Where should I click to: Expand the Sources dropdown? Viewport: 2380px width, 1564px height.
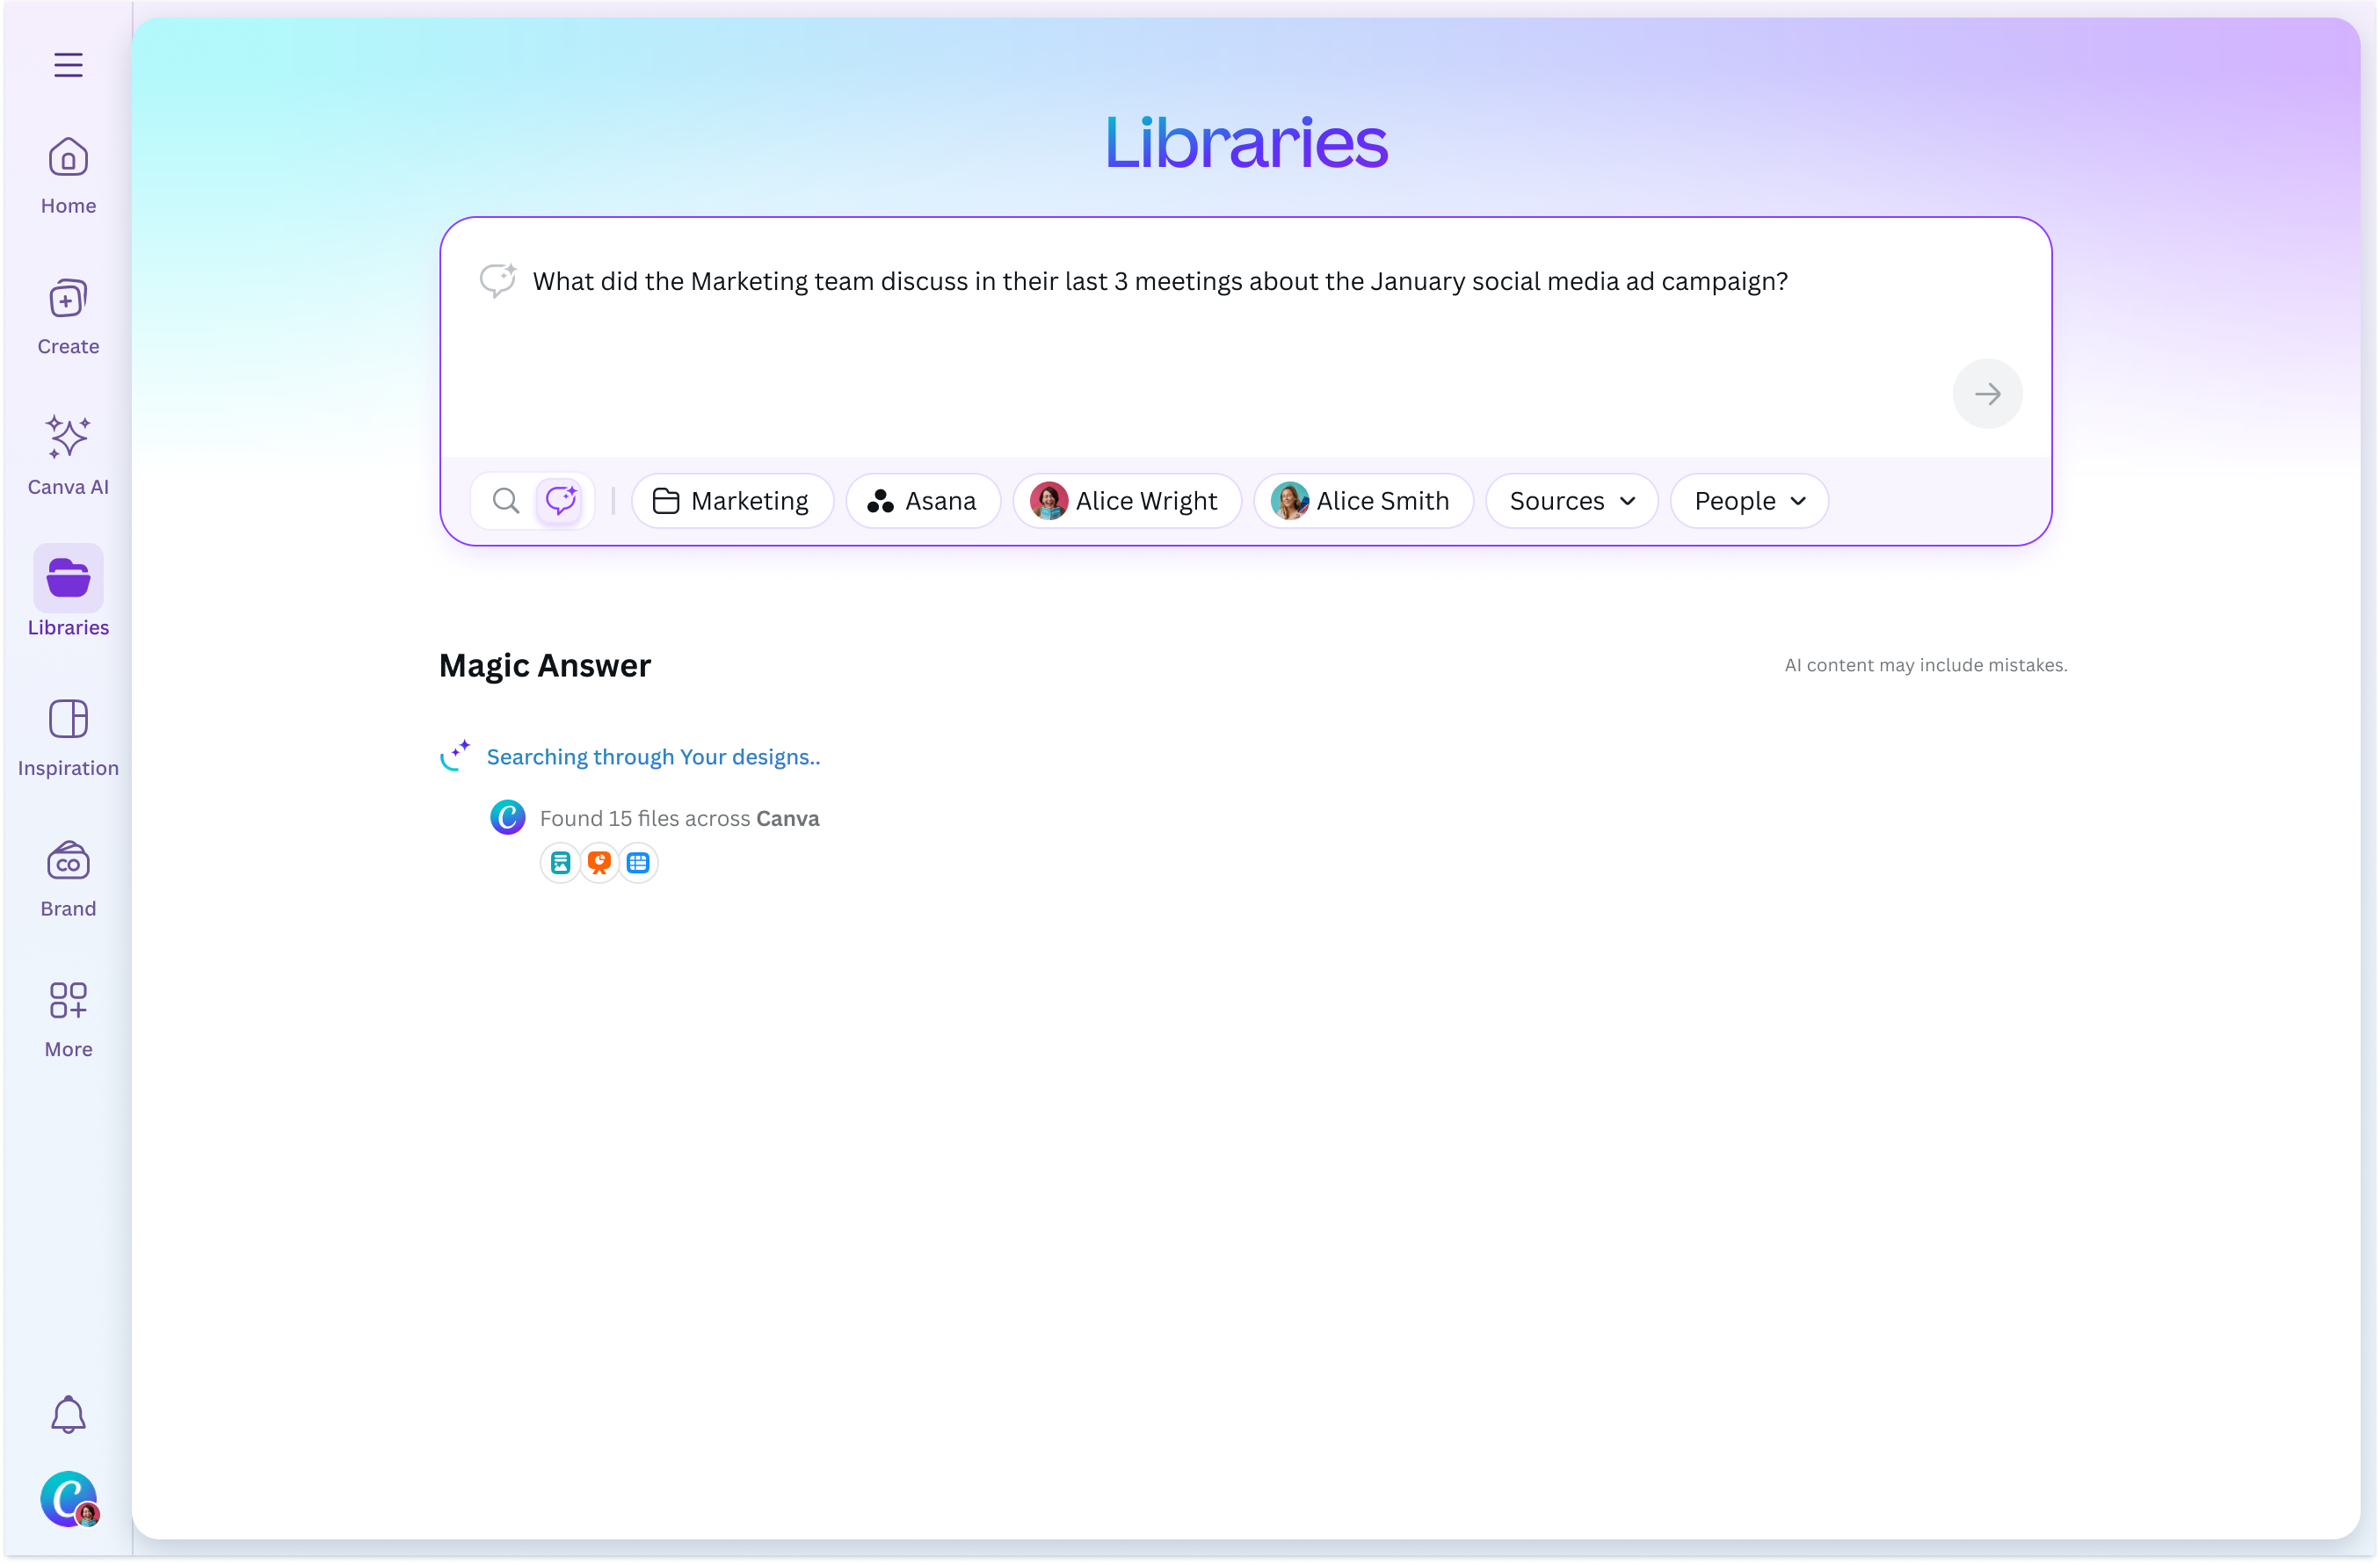tap(1571, 500)
